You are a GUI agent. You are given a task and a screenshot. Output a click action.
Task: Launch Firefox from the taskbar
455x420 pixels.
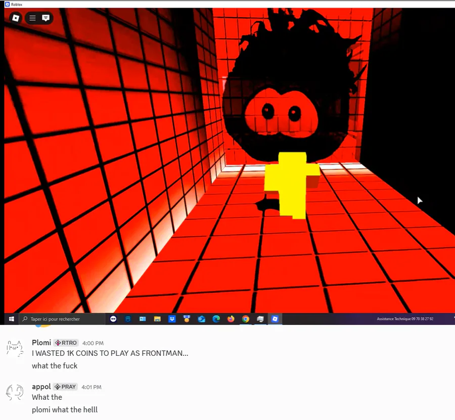[x=231, y=319]
